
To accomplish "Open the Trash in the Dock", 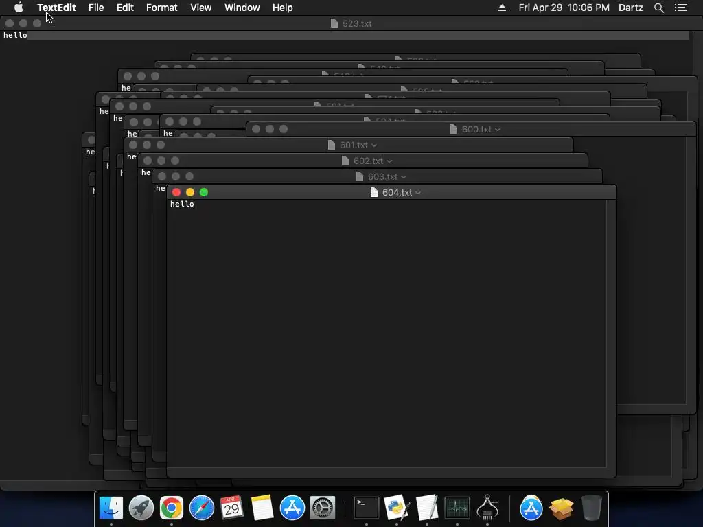I will (x=591, y=508).
